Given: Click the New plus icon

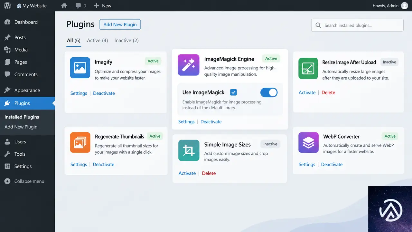Looking at the screenshot, I should [96, 6].
